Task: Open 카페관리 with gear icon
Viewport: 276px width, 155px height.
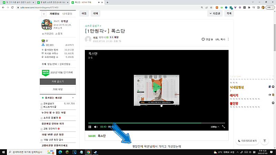Action: pyautogui.click(x=48, y=33)
